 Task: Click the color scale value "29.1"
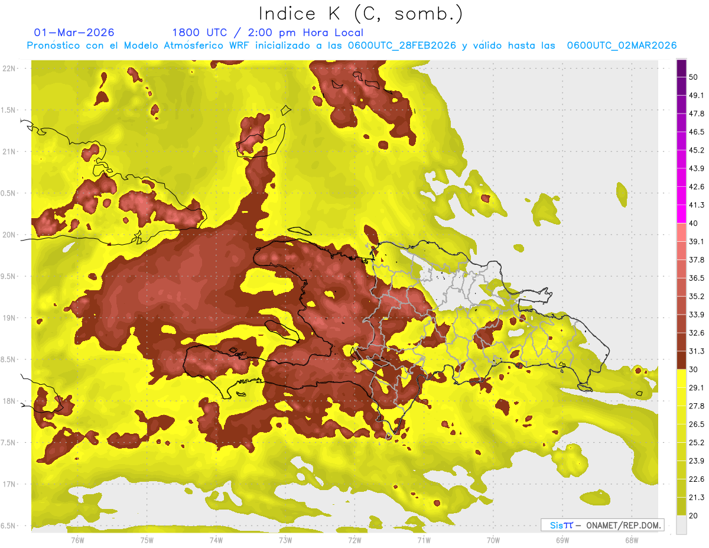(x=697, y=388)
